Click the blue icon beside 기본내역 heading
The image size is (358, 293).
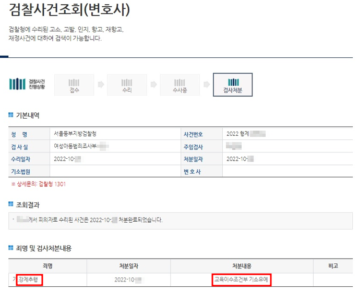pyautogui.click(x=11, y=115)
